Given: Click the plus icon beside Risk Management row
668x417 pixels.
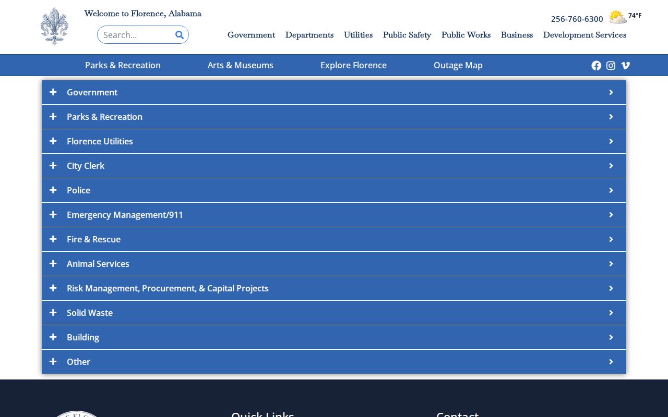Looking at the screenshot, I should (53, 288).
